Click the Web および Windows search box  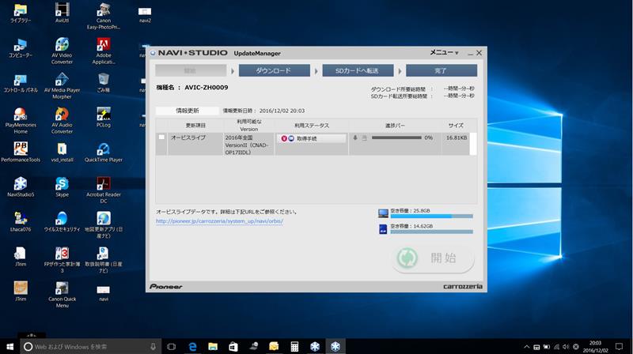(x=90, y=346)
